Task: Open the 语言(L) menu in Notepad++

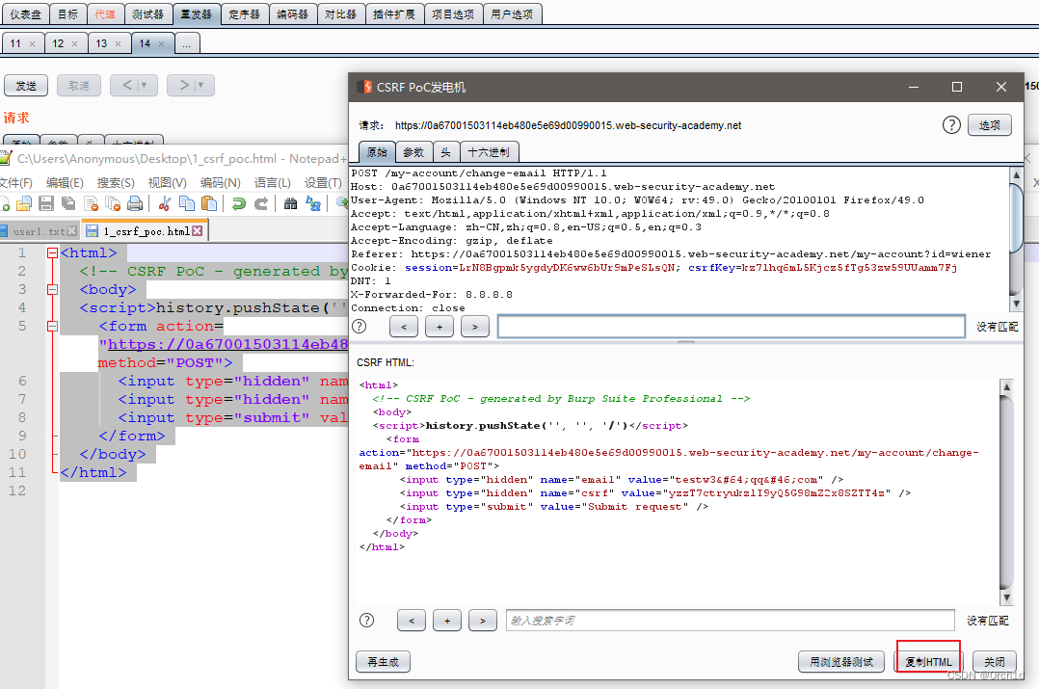Action: pos(273,183)
